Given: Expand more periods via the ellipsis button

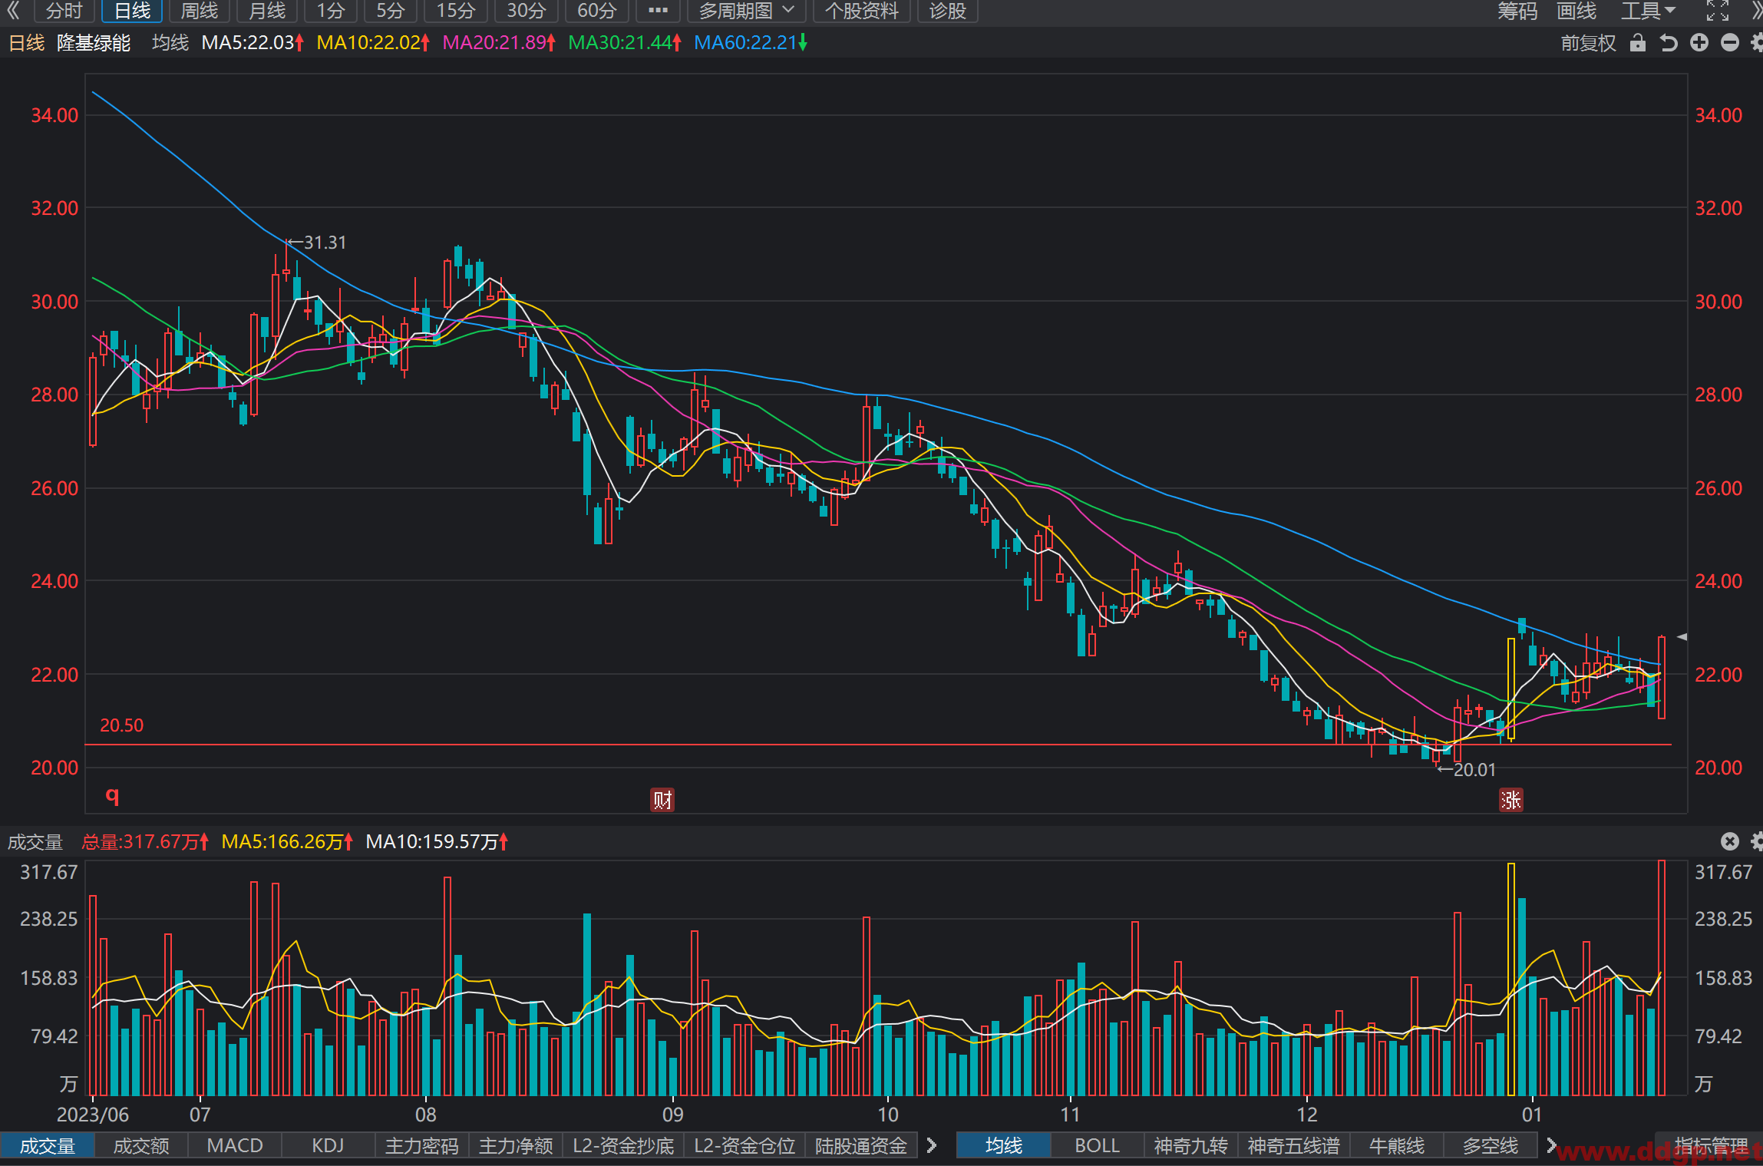Looking at the screenshot, I should 658,11.
